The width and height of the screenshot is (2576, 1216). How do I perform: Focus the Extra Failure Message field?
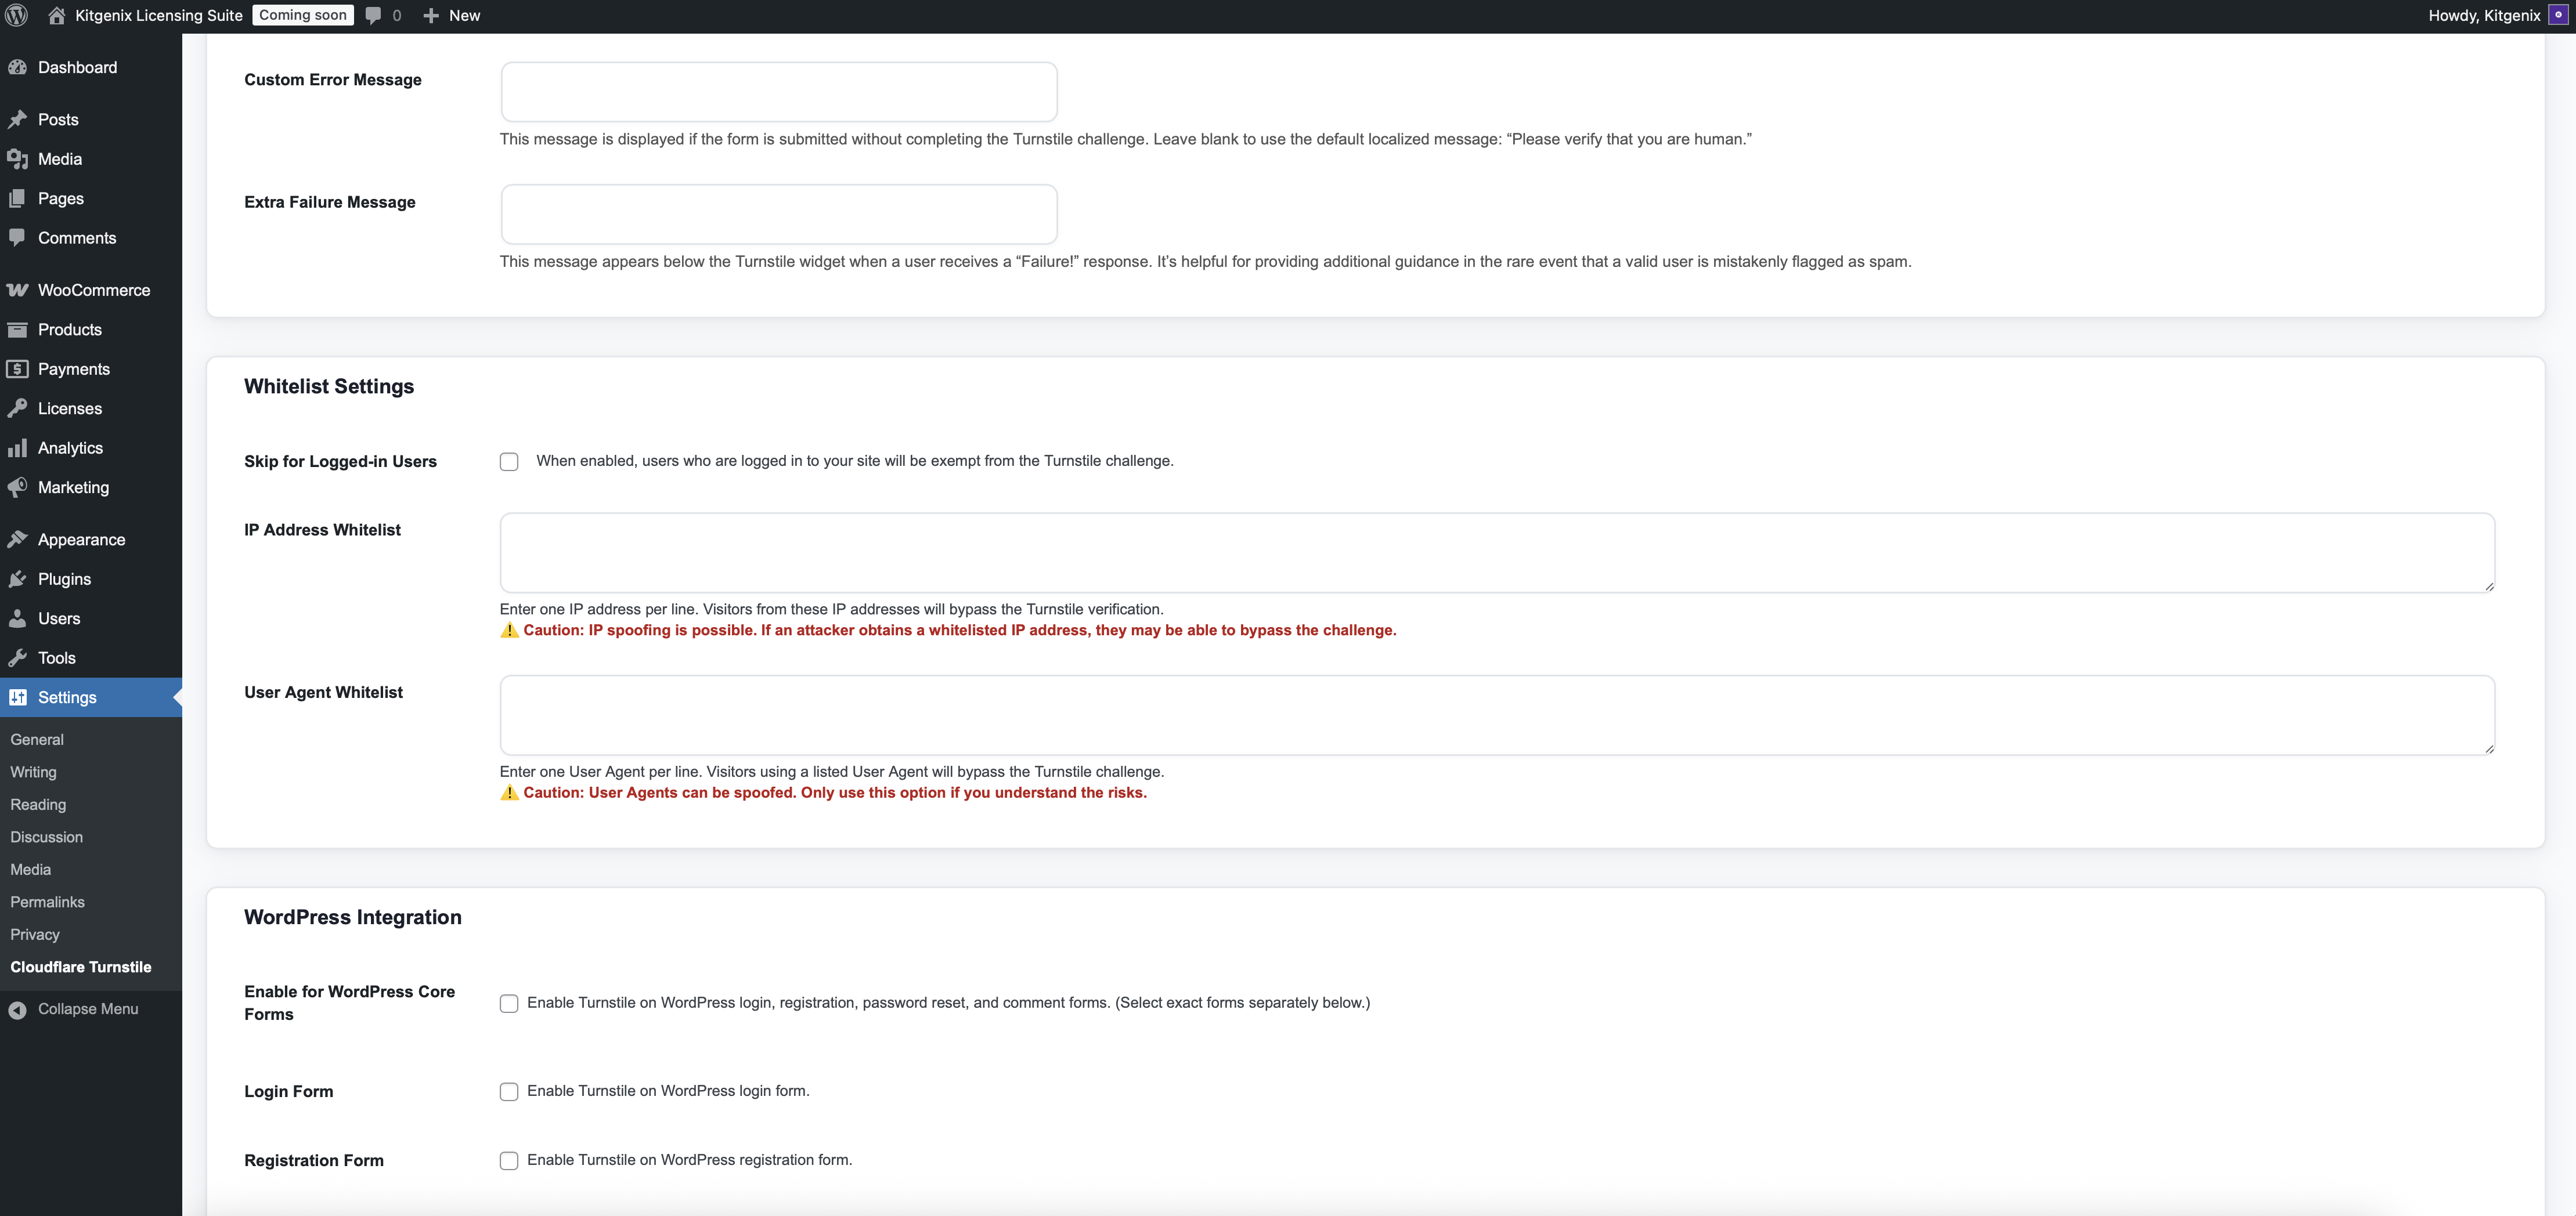pyautogui.click(x=779, y=214)
